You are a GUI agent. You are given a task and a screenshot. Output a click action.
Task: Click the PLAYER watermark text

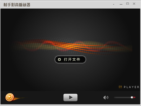coord(132,87)
